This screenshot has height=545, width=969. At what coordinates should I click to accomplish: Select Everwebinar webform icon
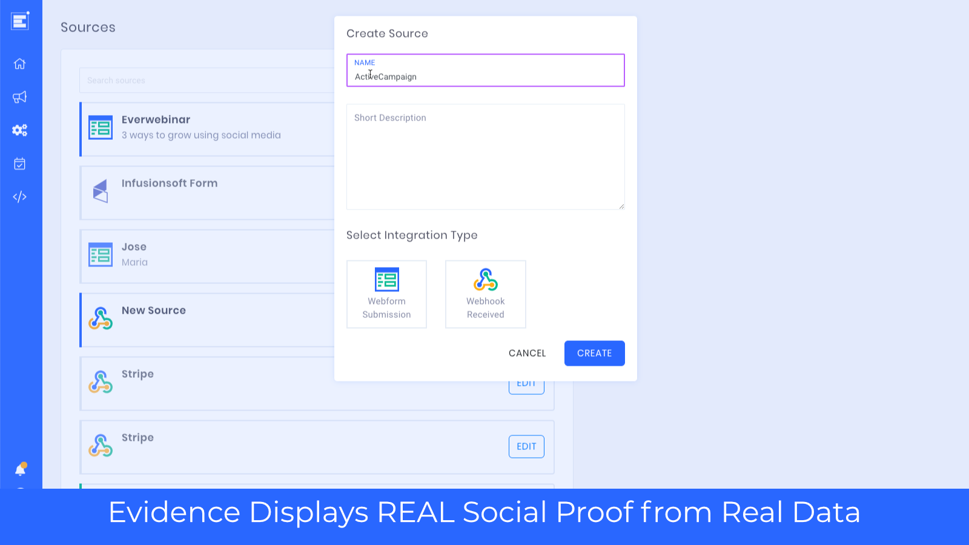point(101,128)
